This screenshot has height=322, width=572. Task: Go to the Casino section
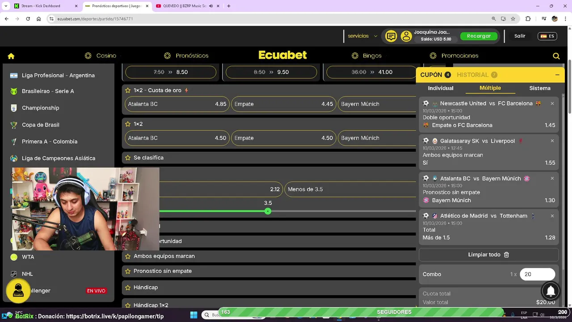point(101,56)
